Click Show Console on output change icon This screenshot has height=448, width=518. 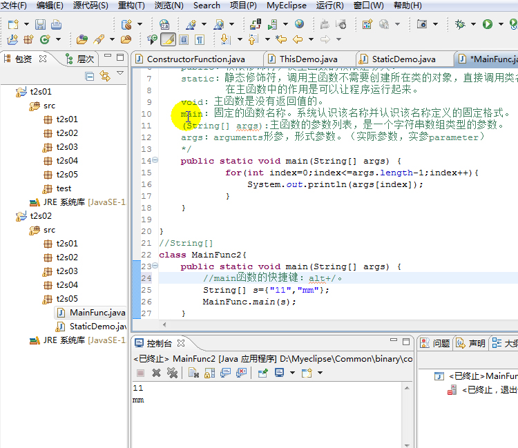pyautogui.click(x=225, y=373)
